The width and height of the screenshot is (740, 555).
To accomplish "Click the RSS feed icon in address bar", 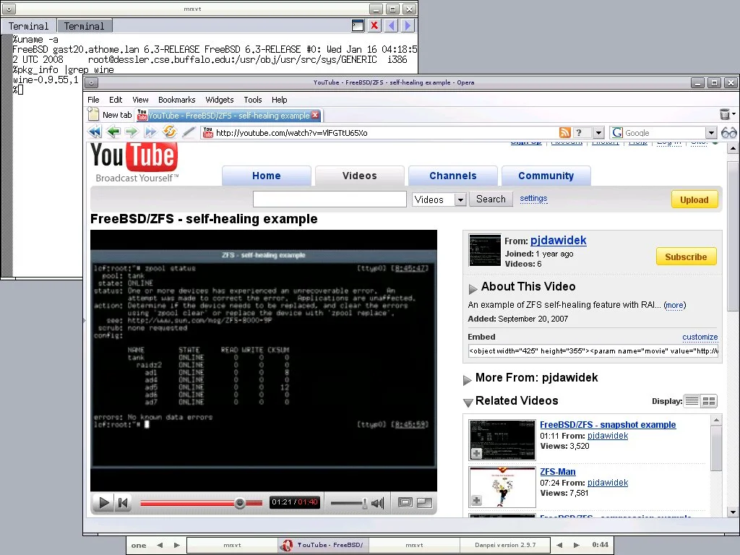I will coord(565,133).
